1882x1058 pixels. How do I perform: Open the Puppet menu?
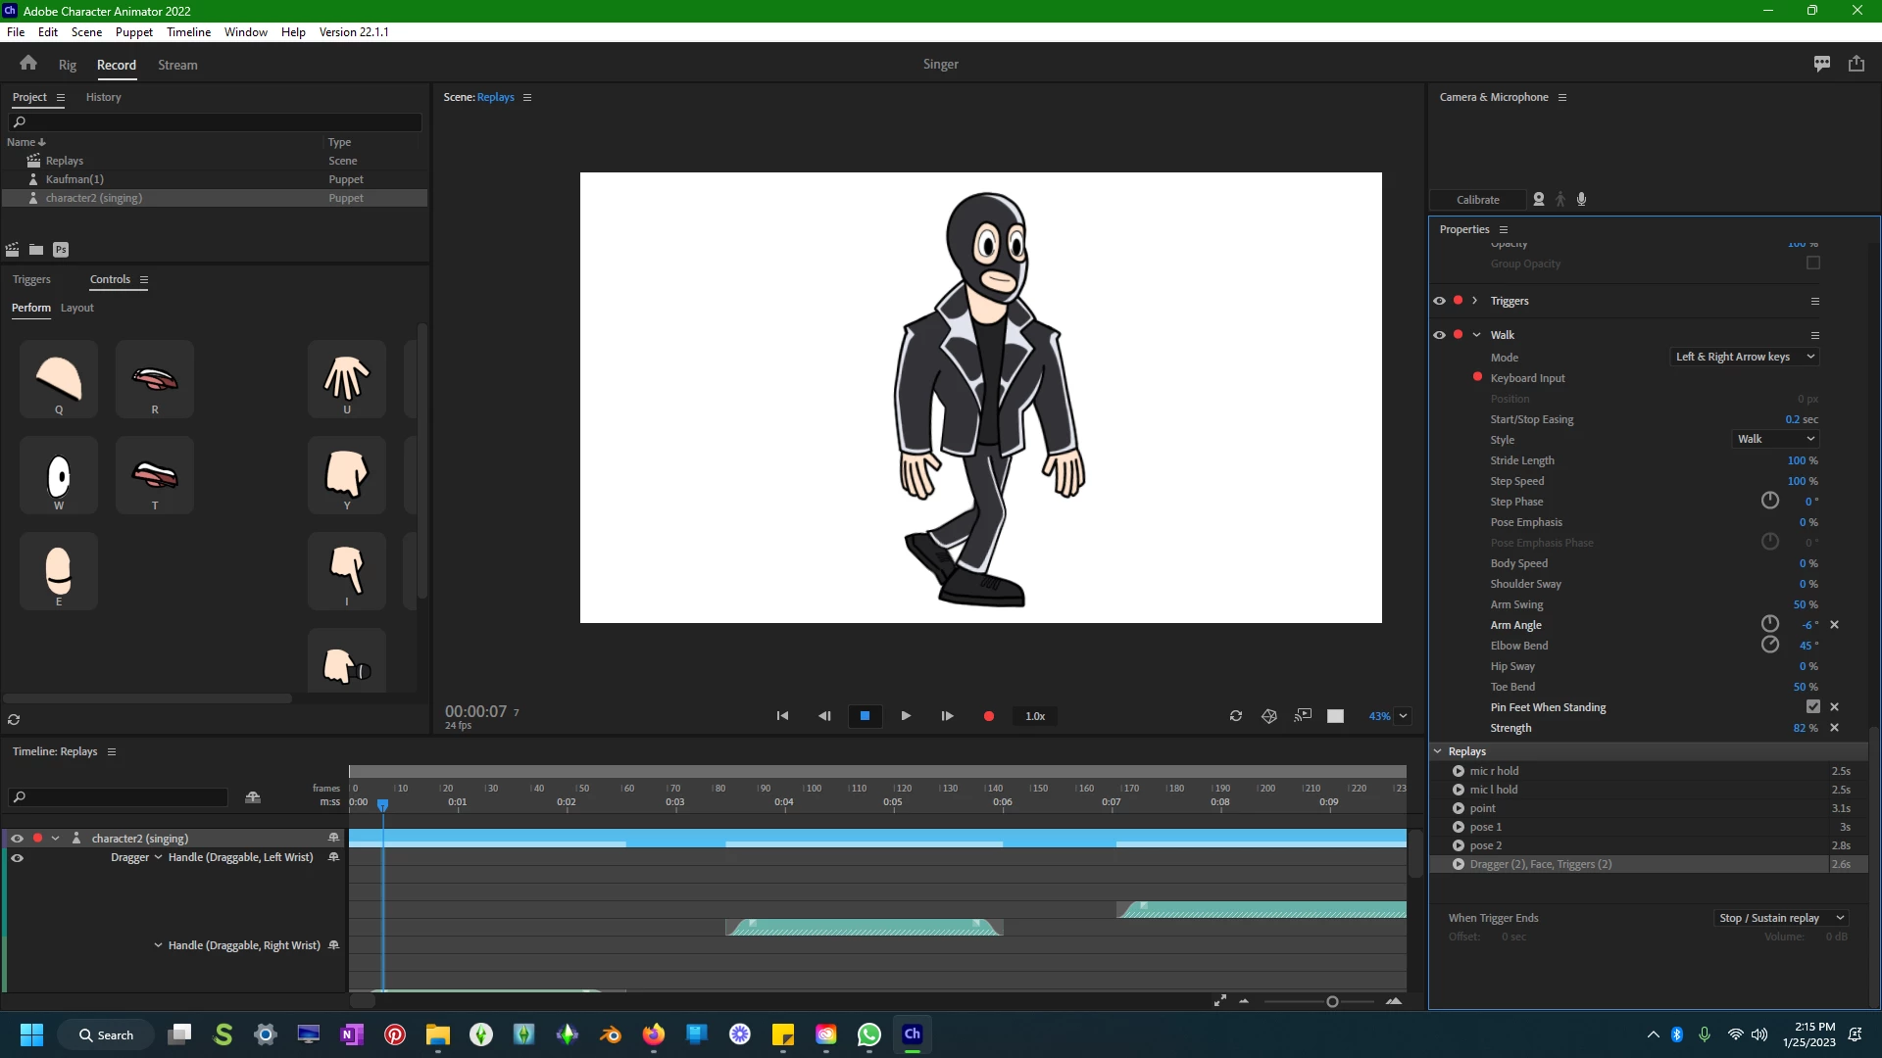click(x=133, y=31)
